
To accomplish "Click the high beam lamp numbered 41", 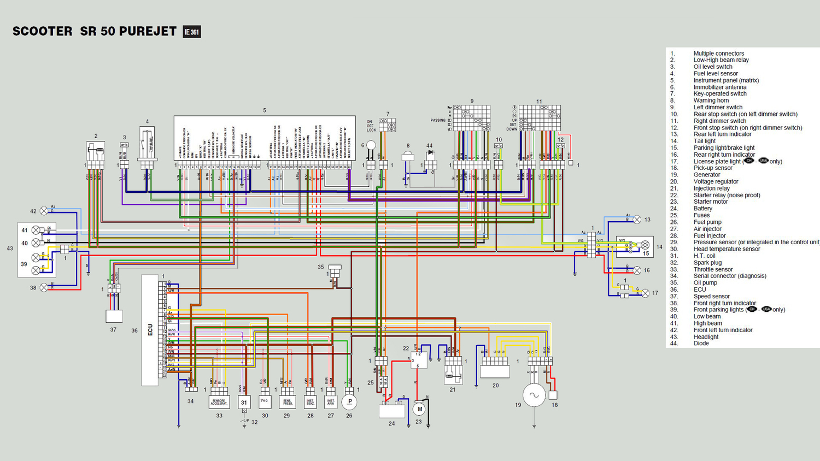I will [x=36, y=230].
